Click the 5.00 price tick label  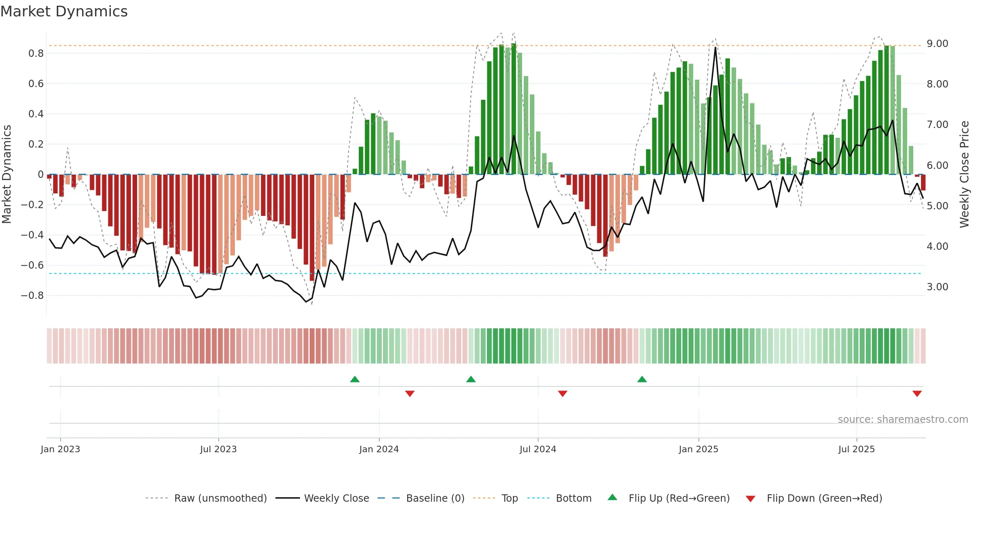click(x=938, y=206)
